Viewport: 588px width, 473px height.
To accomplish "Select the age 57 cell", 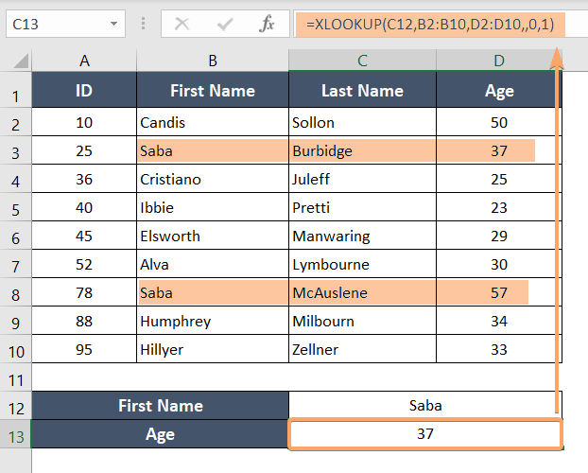I will tap(499, 292).
